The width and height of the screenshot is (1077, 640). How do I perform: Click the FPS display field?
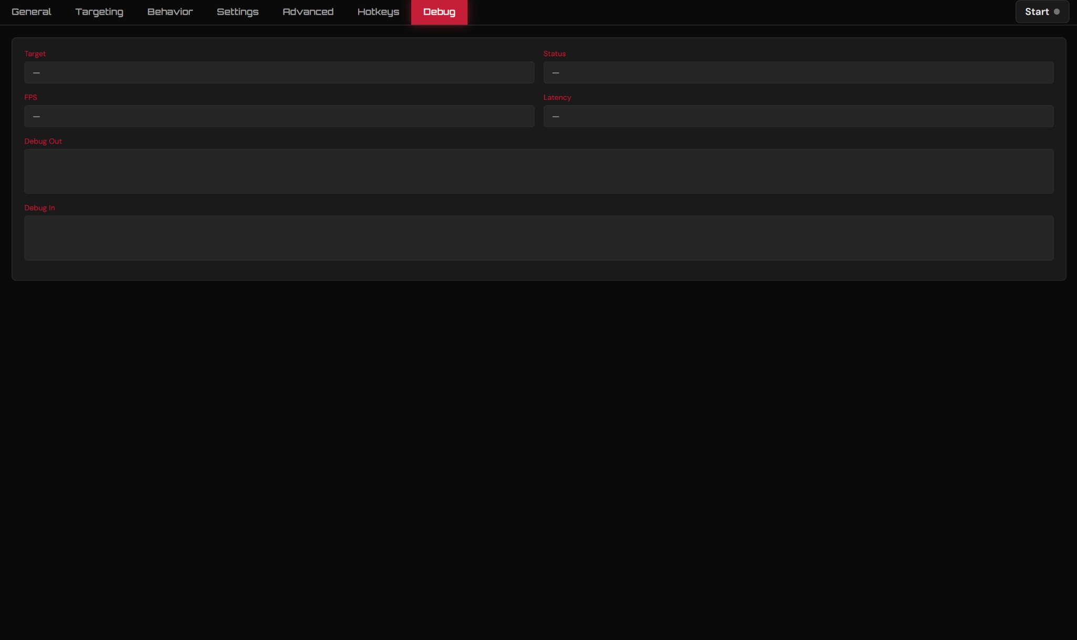(x=279, y=116)
